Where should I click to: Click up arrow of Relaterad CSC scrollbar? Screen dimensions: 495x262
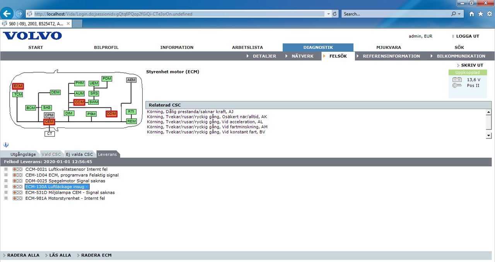coord(489,112)
